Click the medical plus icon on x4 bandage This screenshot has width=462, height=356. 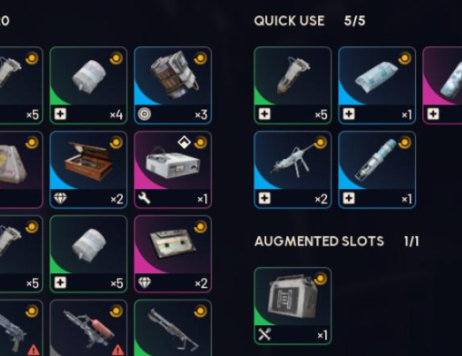tap(60, 114)
